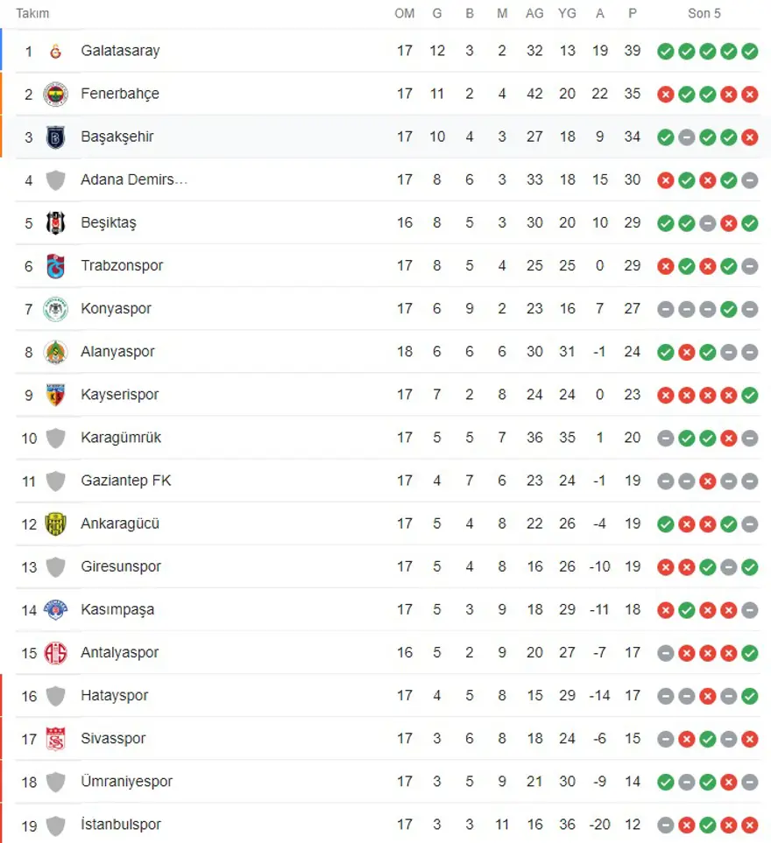
Task: Click the Ankaragücü team badge
Action: tap(56, 523)
